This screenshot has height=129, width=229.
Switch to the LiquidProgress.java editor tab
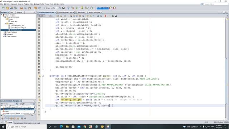(65, 13)
